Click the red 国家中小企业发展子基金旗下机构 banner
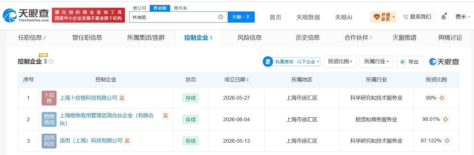474x155 pixels. (88, 15)
